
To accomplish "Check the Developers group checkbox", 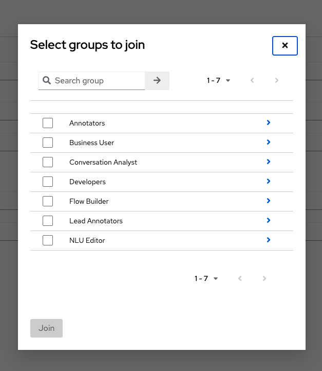I will pyautogui.click(x=48, y=182).
